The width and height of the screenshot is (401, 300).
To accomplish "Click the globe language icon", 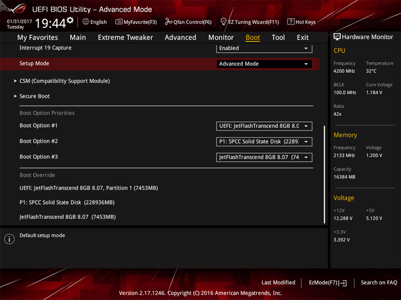I will click(86, 22).
